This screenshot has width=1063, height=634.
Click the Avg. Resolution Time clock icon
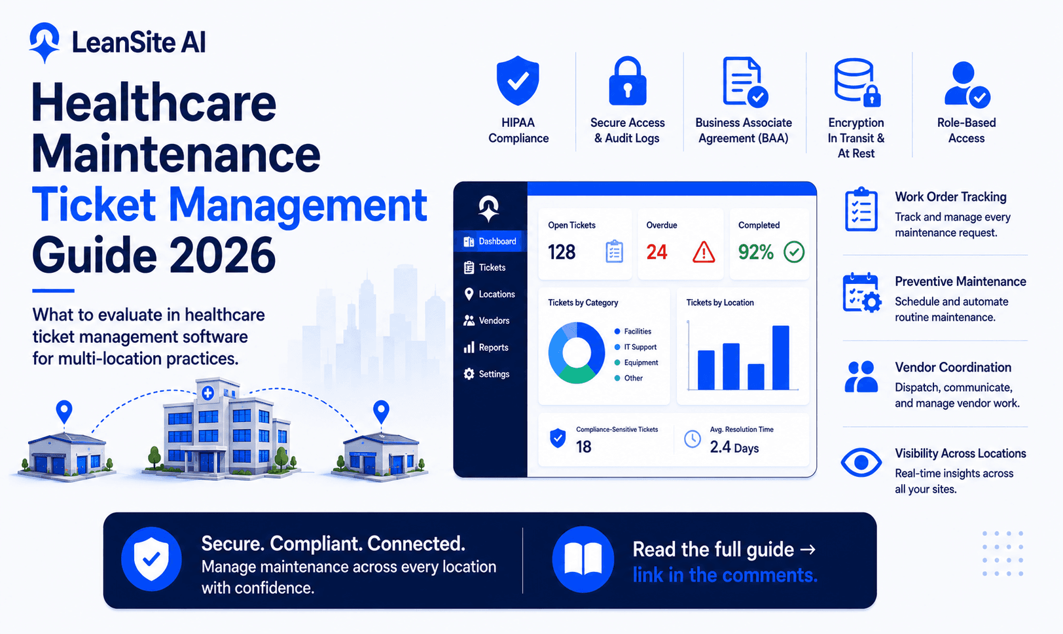click(x=692, y=439)
